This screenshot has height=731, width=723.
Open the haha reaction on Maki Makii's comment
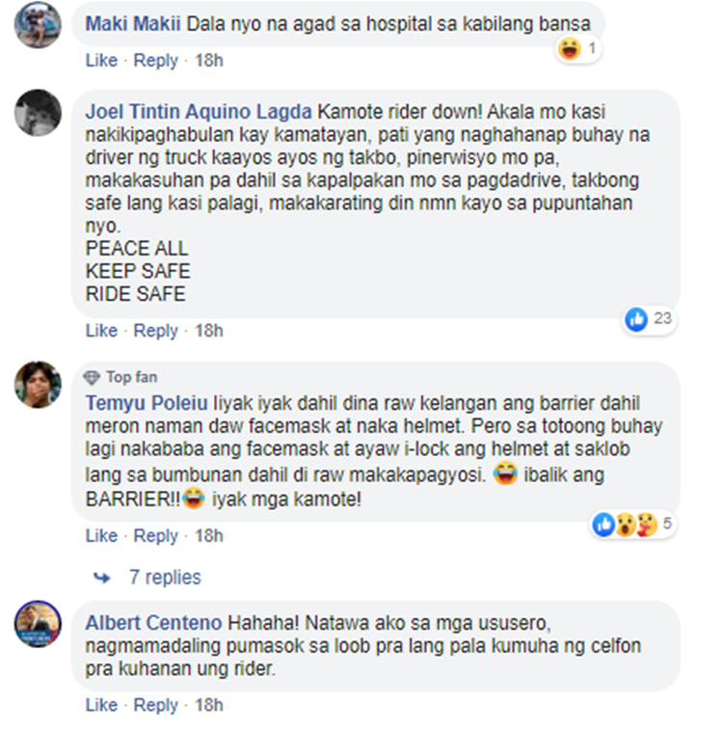click(x=569, y=48)
